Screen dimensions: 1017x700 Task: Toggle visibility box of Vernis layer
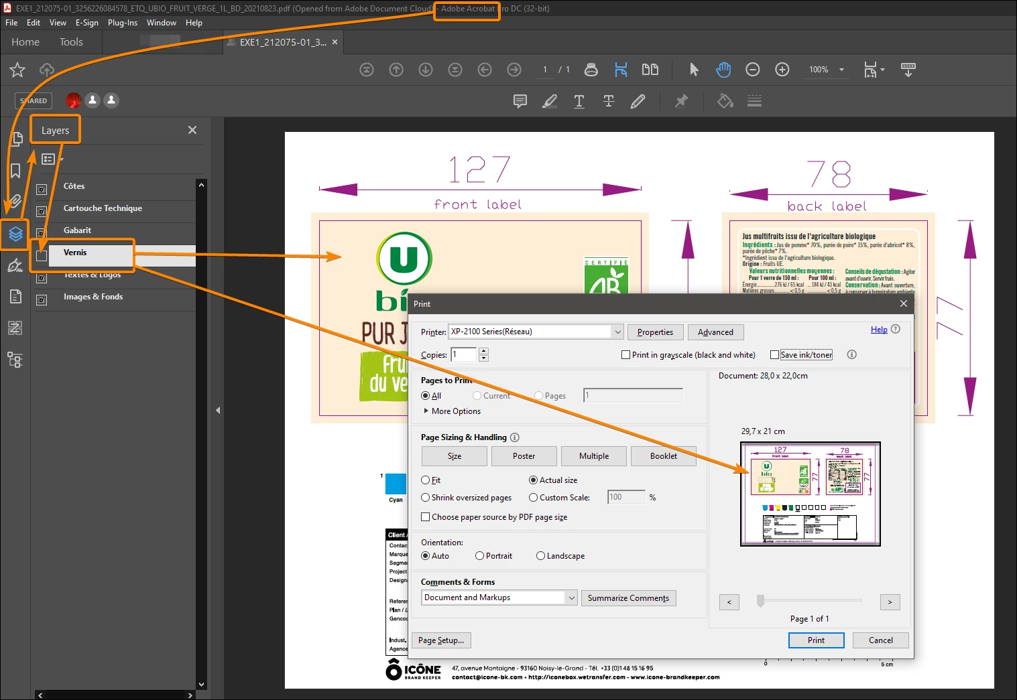click(42, 256)
